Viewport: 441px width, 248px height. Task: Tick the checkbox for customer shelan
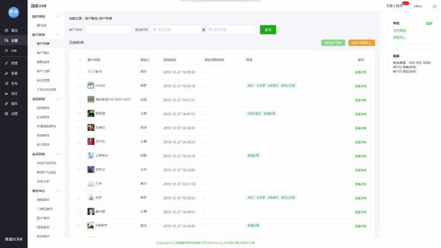[79, 86]
